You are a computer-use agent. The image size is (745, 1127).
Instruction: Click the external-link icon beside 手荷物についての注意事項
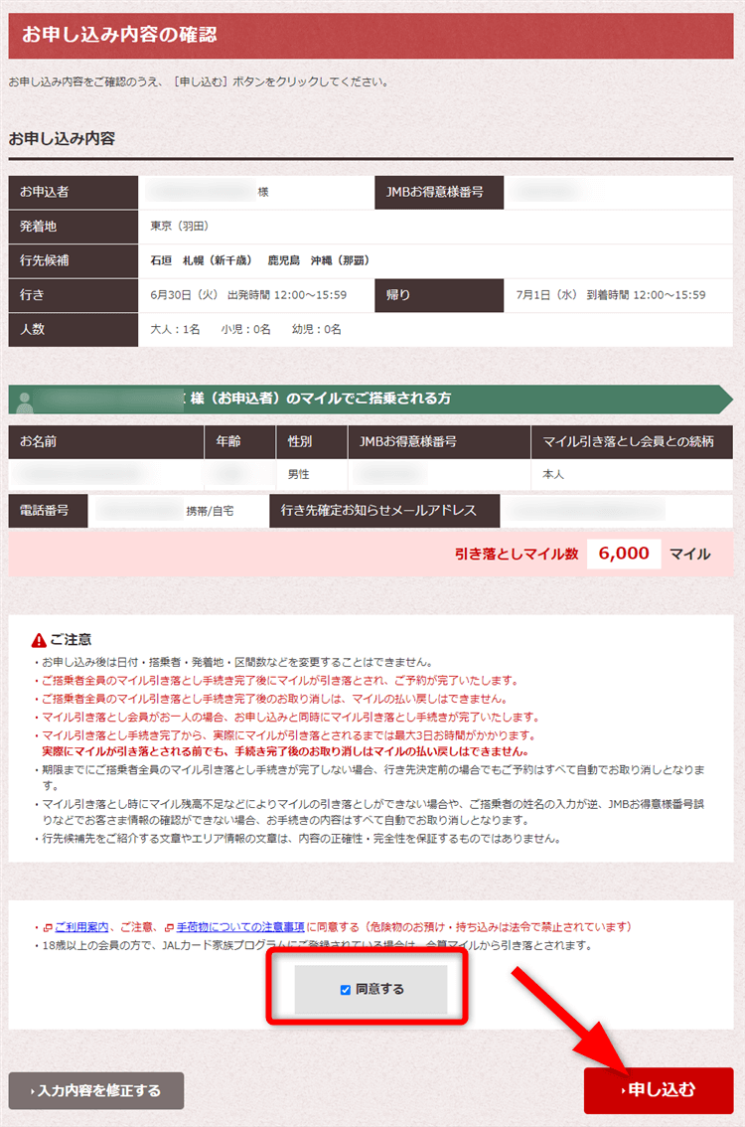(x=169, y=926)
